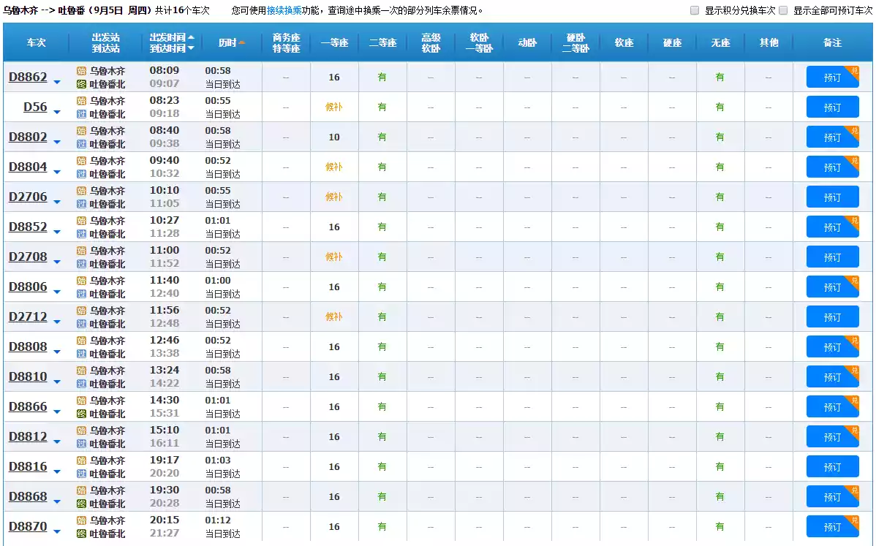Click the 兑 points badge on the D8802 booking button
This screenshot has width=876, height=546.
click(x=853, y=131)
